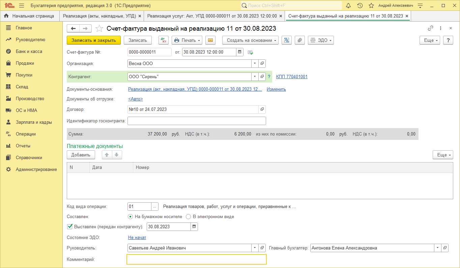
Task: Go to the home page icon tab
Action: pos(6,16)
